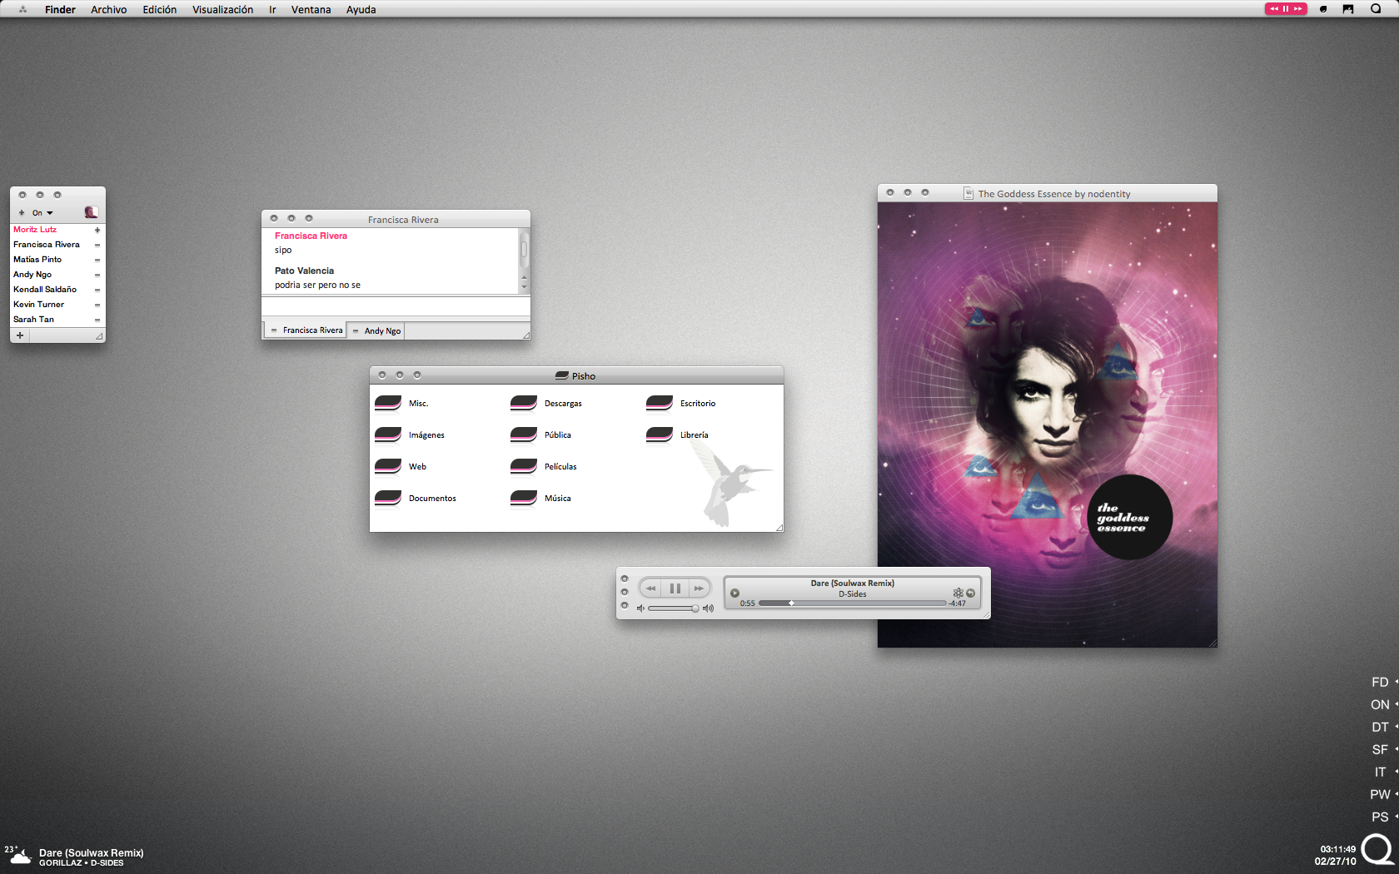Image resolution: width=1399 pixels, height=874 pixels.
Task: Pause playback in iTunes mini player
Action: (675, 588)
